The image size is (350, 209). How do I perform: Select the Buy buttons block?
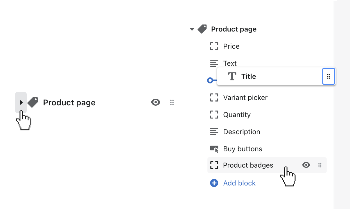tap(243, 149)
